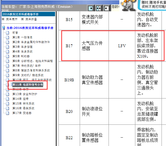This screenshot has height=146, width=166.
Task: Select the 2016款别克昂科威维修手册 header bar
Action: (x=28, y=14)
